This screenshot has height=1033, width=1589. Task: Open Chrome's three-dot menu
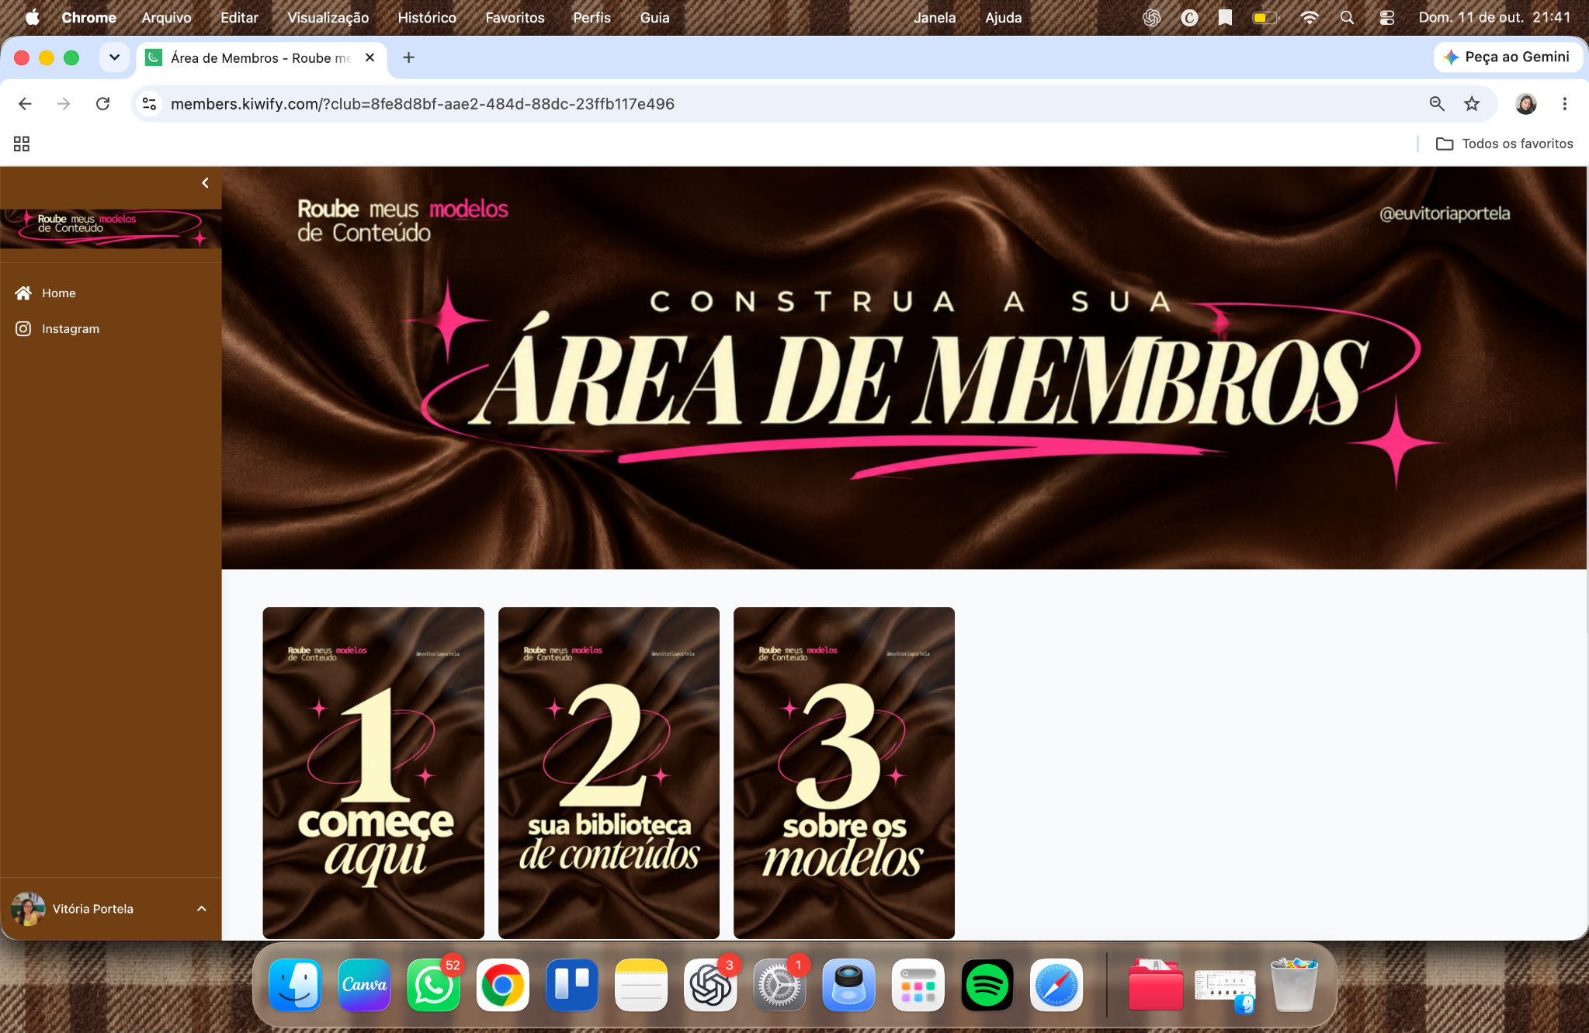point(1565,104)
